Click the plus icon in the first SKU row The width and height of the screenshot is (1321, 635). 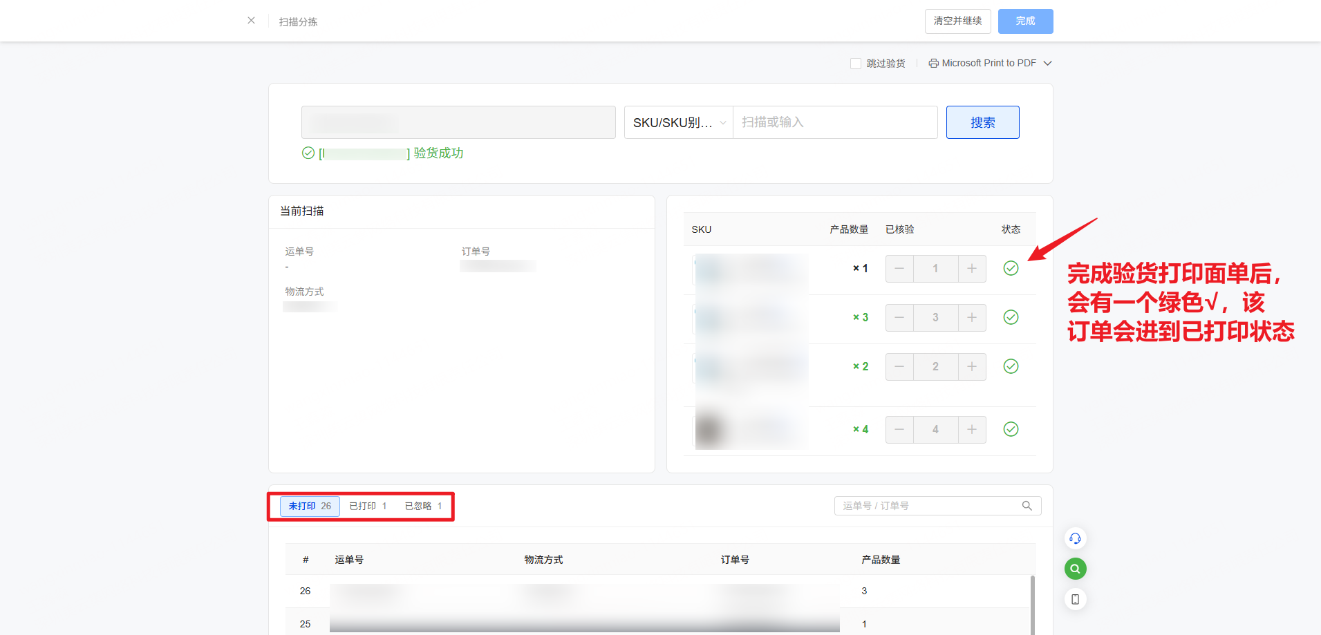click(x=971, y=269)
